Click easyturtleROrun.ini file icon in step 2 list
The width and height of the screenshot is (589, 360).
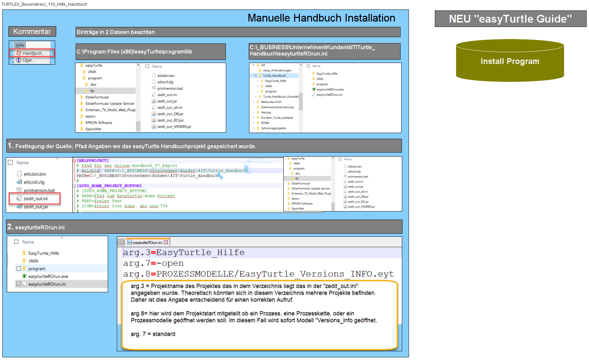[x=24, y=284]
